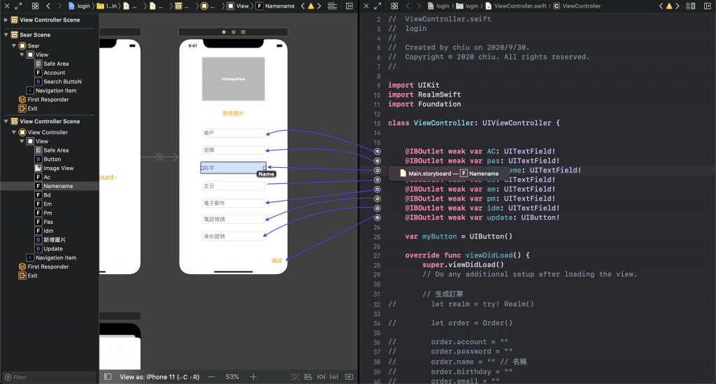Select Account field in outline
The height and width of the screenshot is (384, 716).
50,73
